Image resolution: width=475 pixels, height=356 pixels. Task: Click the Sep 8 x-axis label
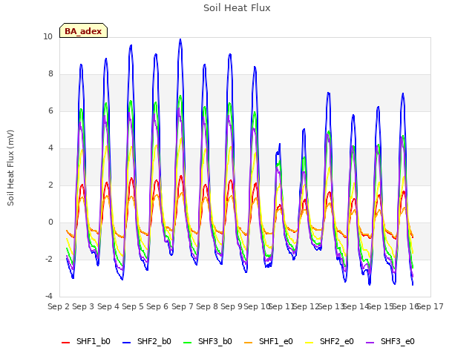click(x=207, y=306)
